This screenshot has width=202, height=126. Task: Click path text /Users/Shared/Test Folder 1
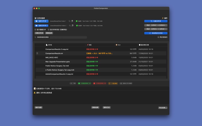pos(58,21)
